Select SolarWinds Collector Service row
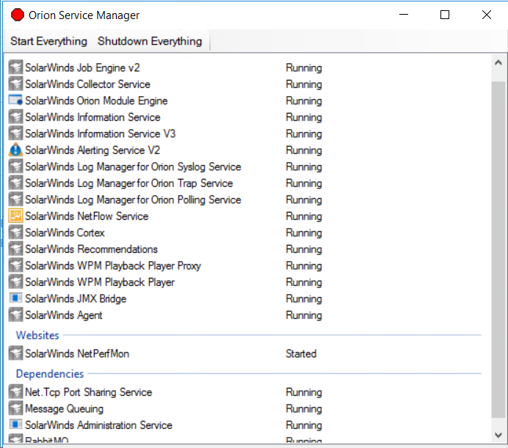Image resolution: width=508 pixels, height=448 pixels. 87,84
